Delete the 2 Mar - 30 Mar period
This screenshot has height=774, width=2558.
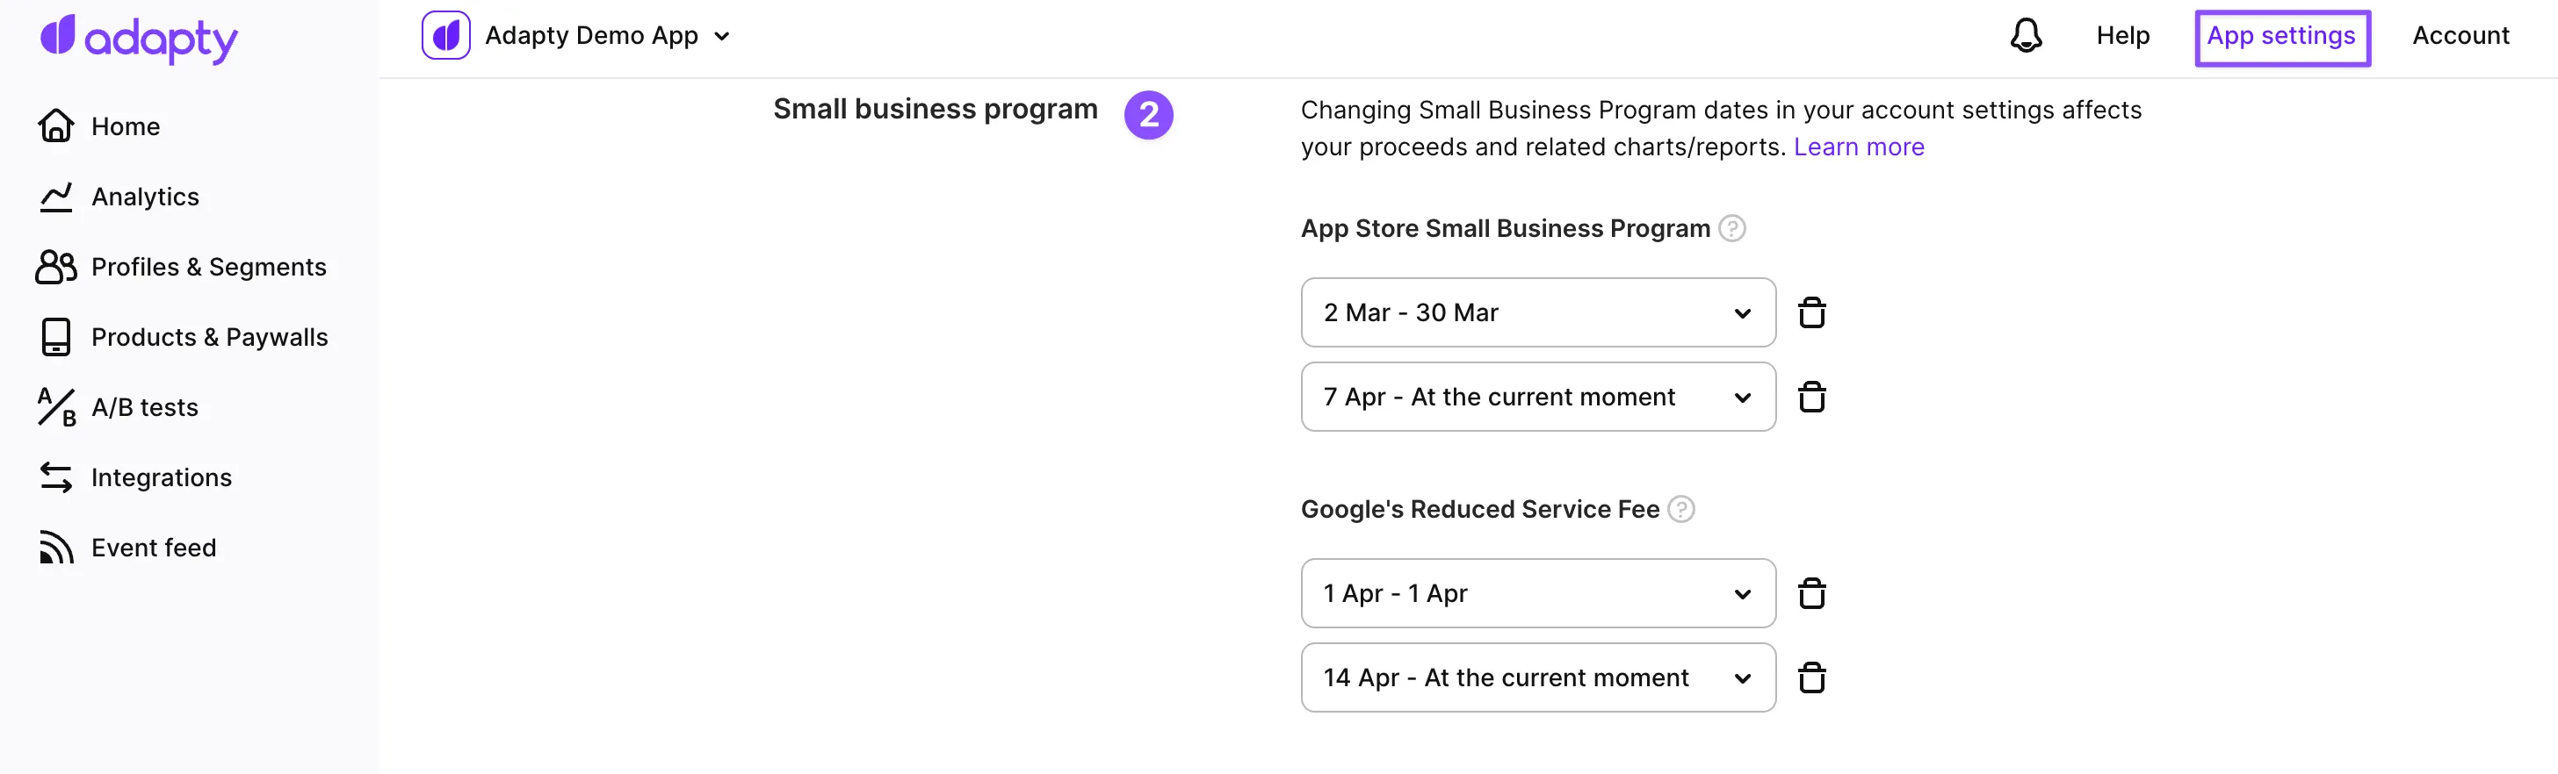click(x=1811, y=312)
